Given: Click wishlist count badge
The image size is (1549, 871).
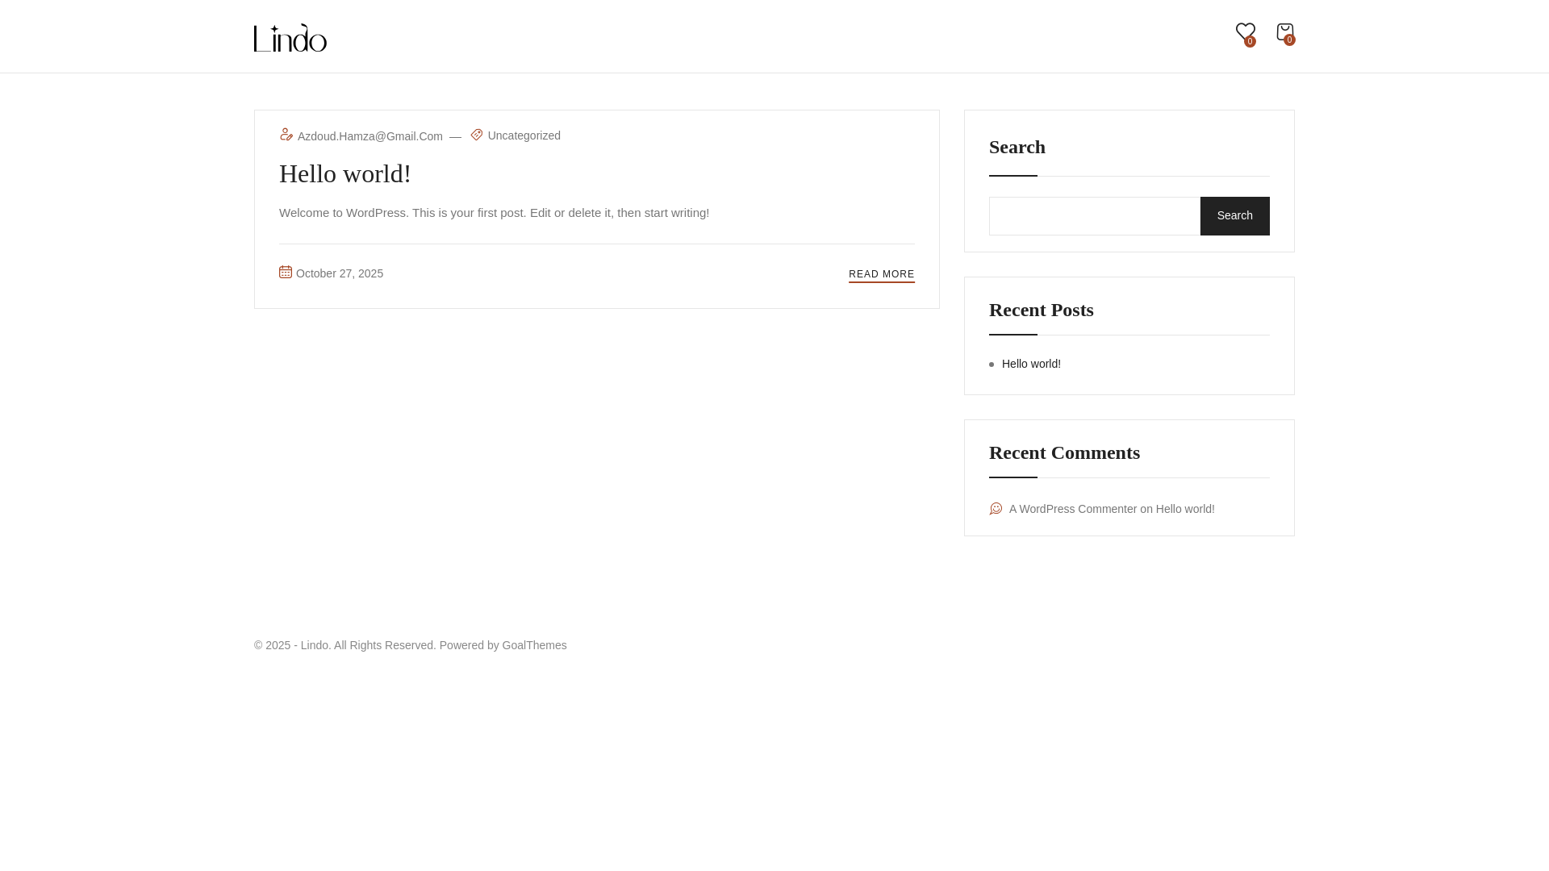Looking at the screenshot, I should 1250,42.
